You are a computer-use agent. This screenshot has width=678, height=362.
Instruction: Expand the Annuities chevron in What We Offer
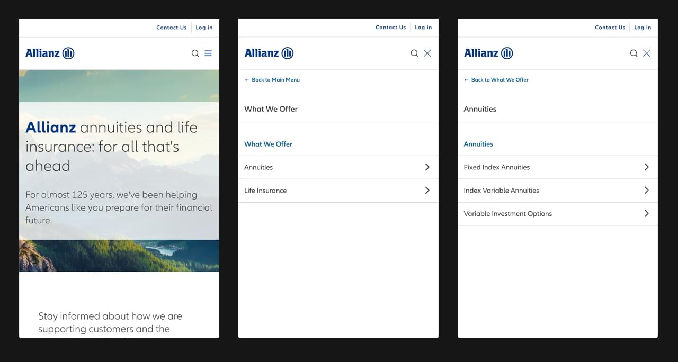coord(427,167)
